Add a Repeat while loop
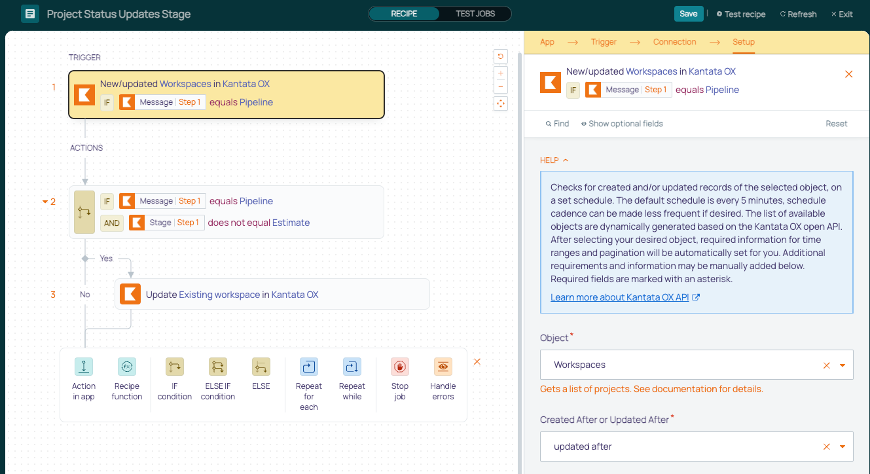The height and width of the screenshot is (474, 870). (352, 379)
